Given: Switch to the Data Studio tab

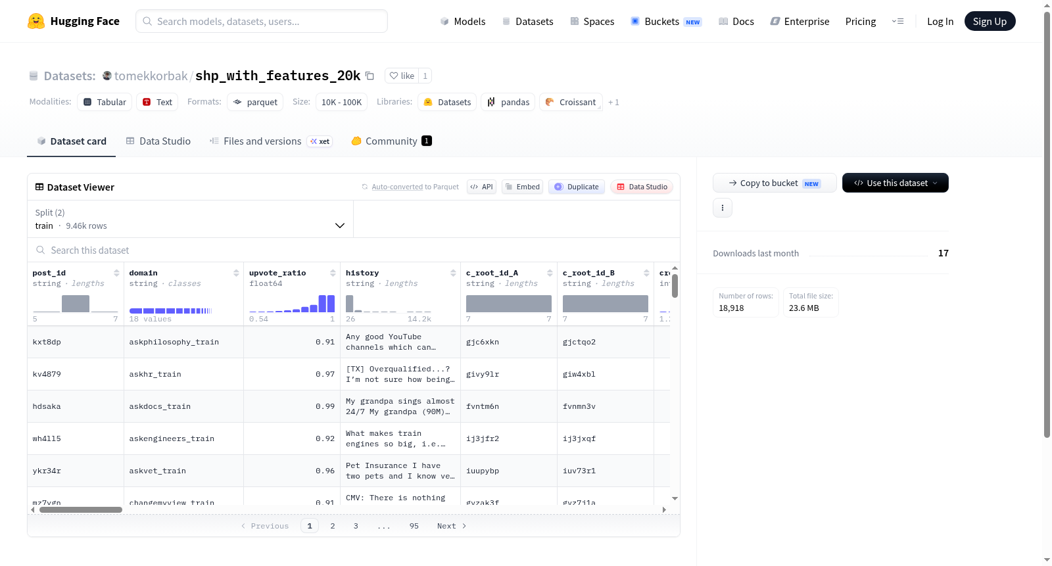Looking at the screenshot, I should click(x=158, y=141).
